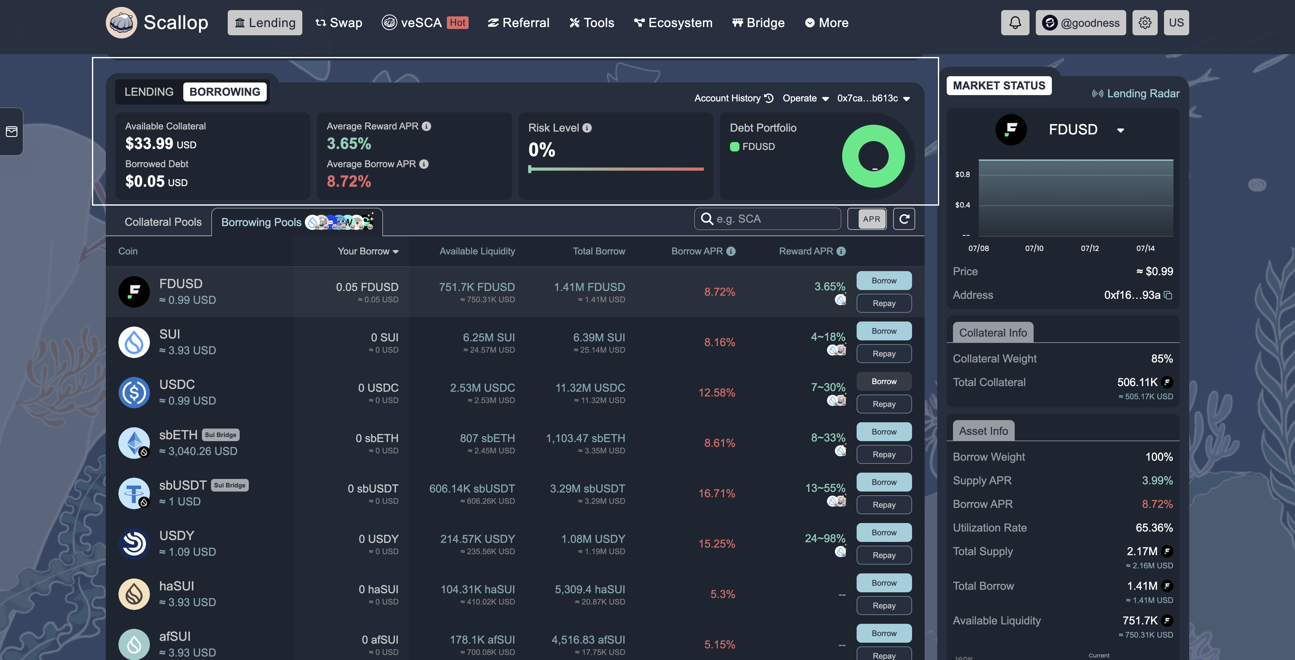Click Repay button in FDUSD row

coord(884,303)
